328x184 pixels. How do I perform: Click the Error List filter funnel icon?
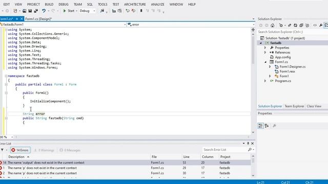click(x=2, y=150)
